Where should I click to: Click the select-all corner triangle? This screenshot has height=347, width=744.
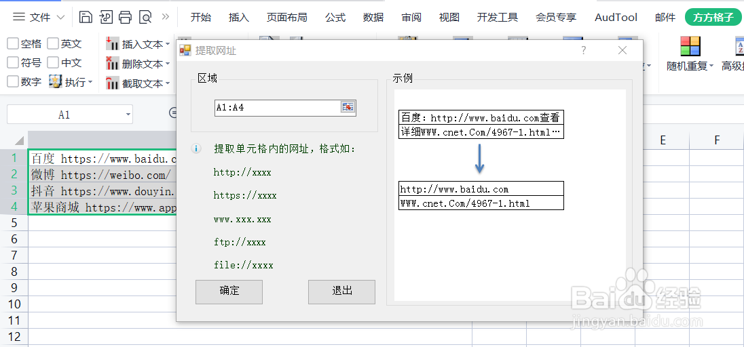coord(19,140)
